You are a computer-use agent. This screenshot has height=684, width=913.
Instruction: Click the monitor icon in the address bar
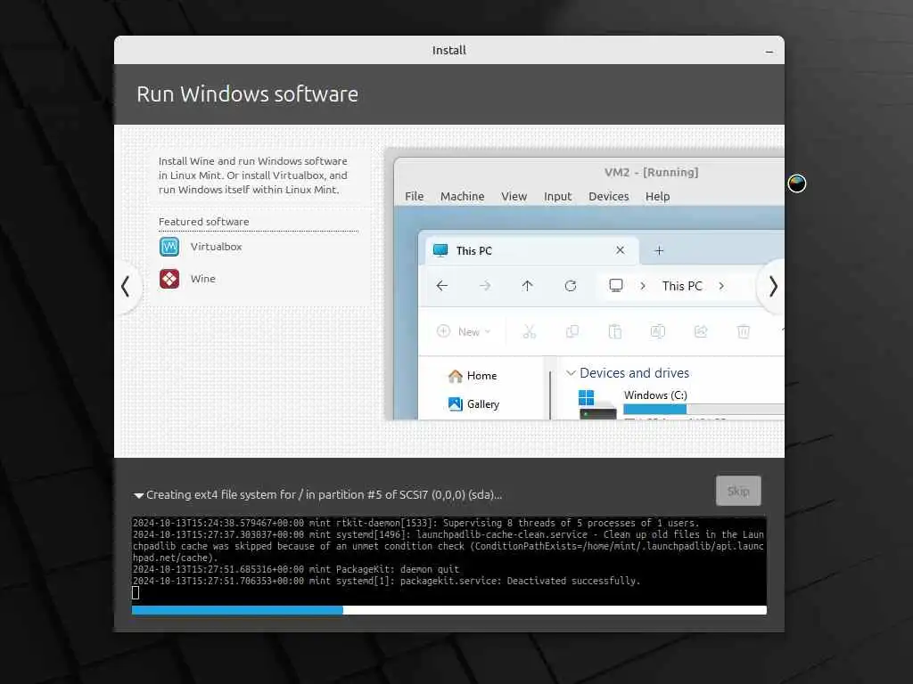[615, 285]
